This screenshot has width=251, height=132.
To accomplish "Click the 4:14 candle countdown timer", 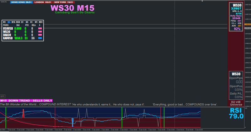I will [238, 14].
